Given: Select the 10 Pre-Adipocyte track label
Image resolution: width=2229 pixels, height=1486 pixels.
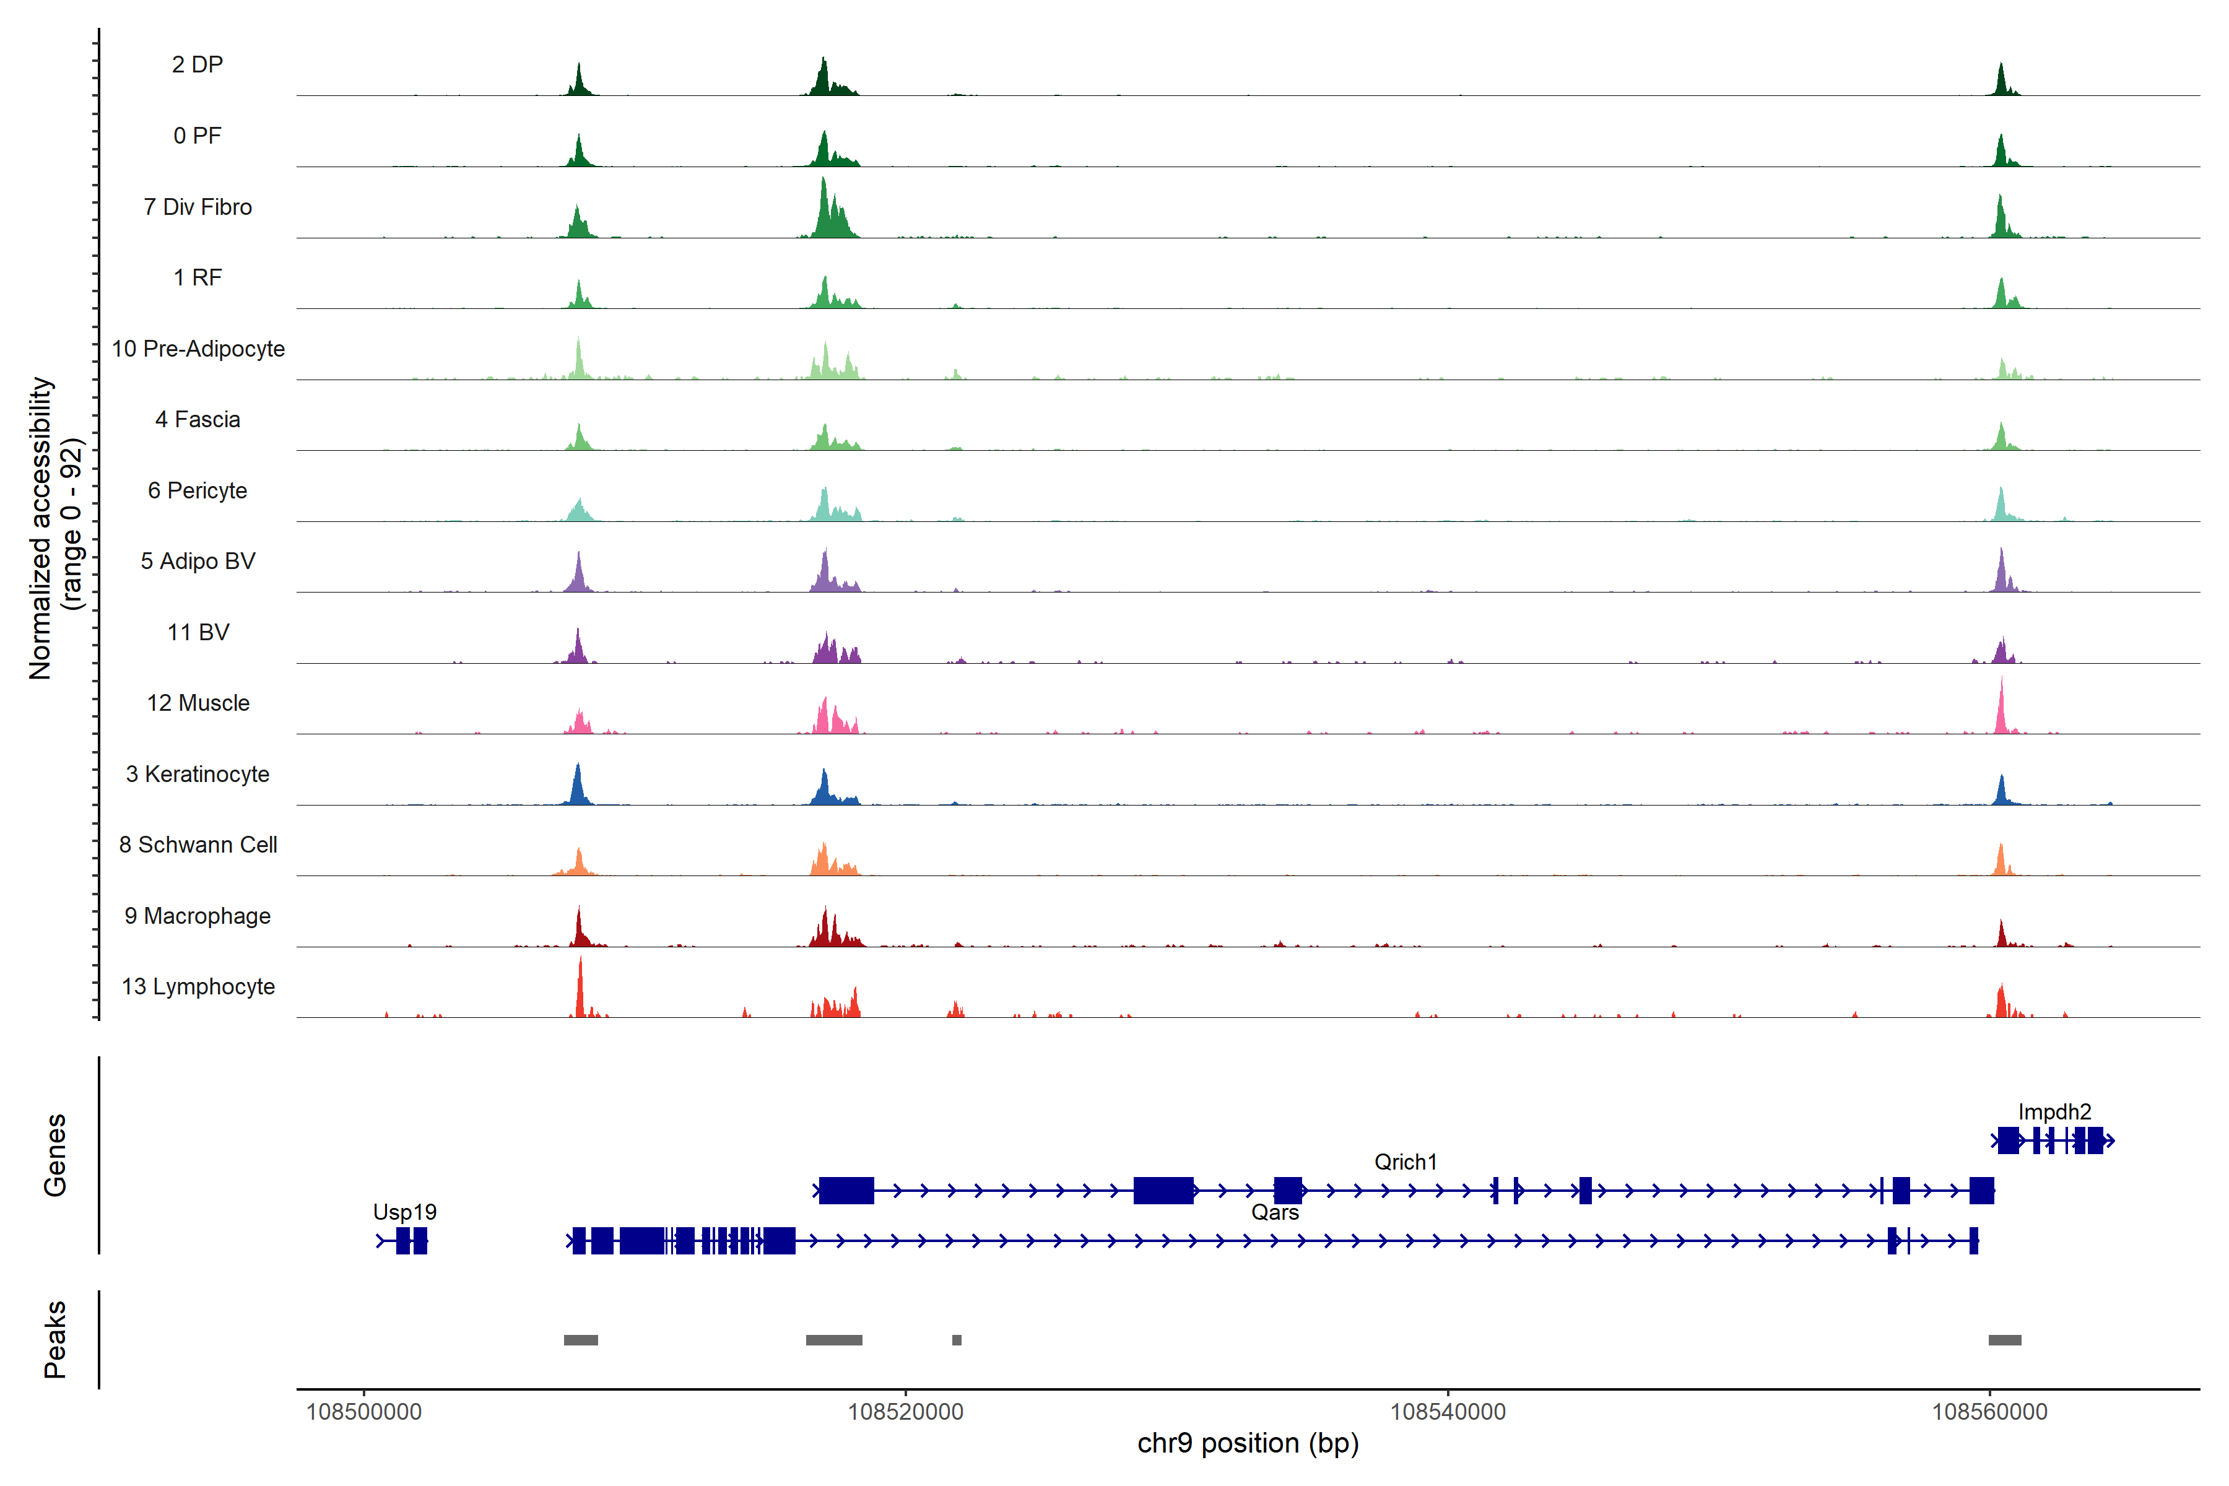Looking at the screenshot, I should 198,349.
